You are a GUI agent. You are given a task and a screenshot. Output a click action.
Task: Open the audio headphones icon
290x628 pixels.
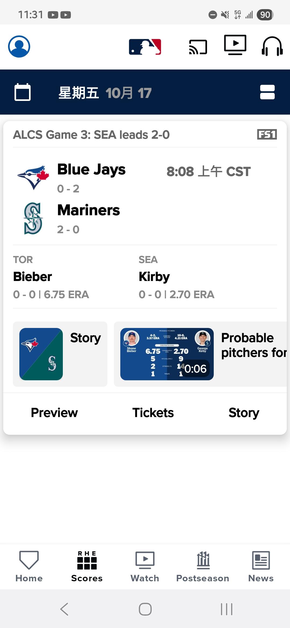tap(272, 46)
